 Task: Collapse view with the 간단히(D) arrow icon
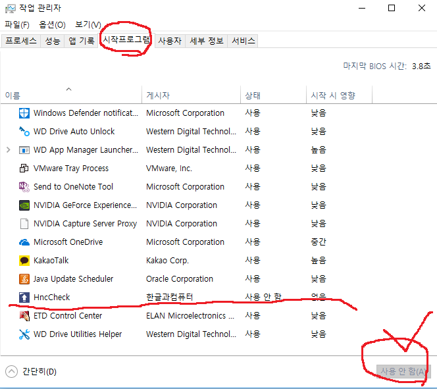tap(11, 371)
